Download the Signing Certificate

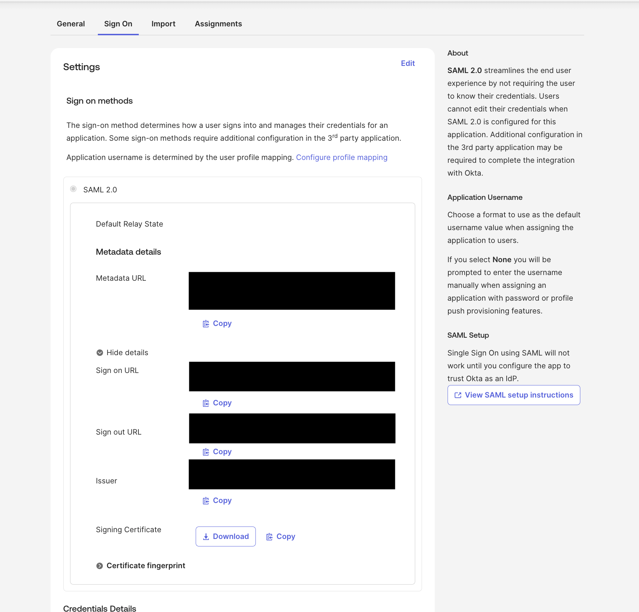click(226, 536)
